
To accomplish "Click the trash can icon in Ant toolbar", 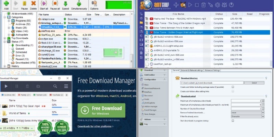I will click(x=203, y=5).
